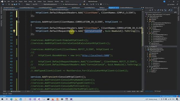180x101 pixels.
Task: Click the split editor icon above the scrollbar
Action: 143,10
